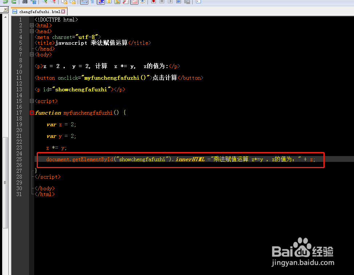354x275 pixels.
Task: Toggle the Word Wrap toolbar button
Action: coord(84,2)
